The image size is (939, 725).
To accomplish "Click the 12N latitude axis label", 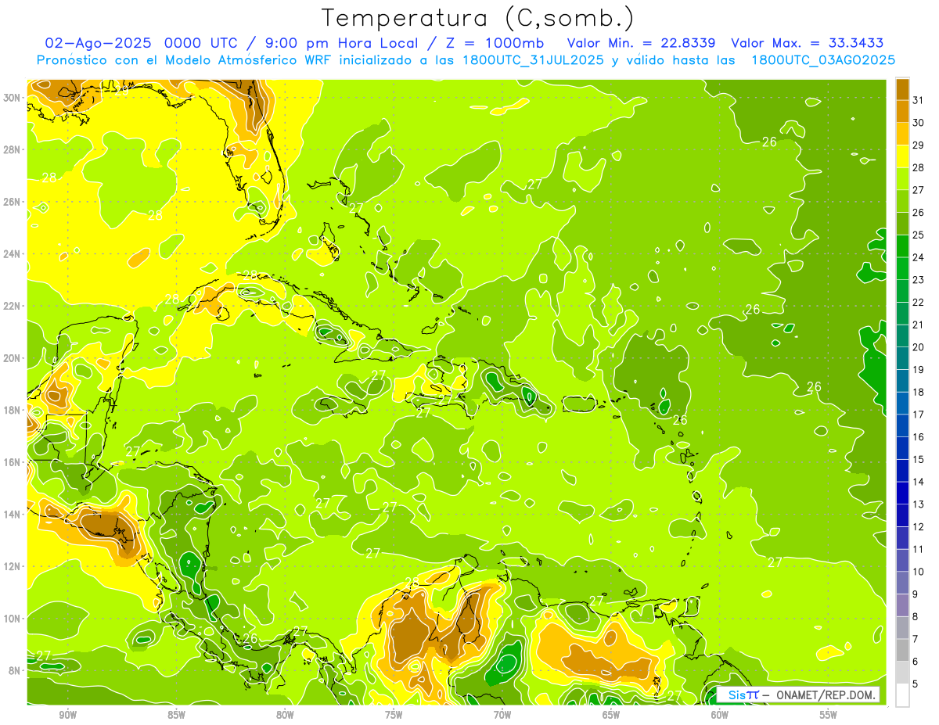I will [x=12, y=566].
